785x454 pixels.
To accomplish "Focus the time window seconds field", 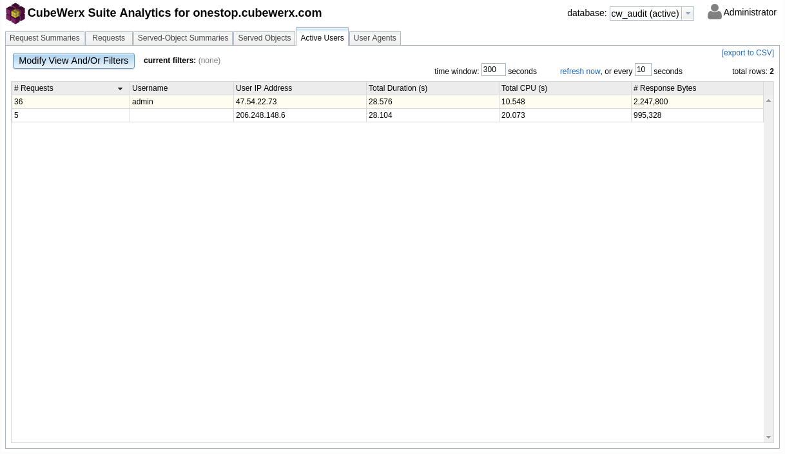I will coord(494,70).
